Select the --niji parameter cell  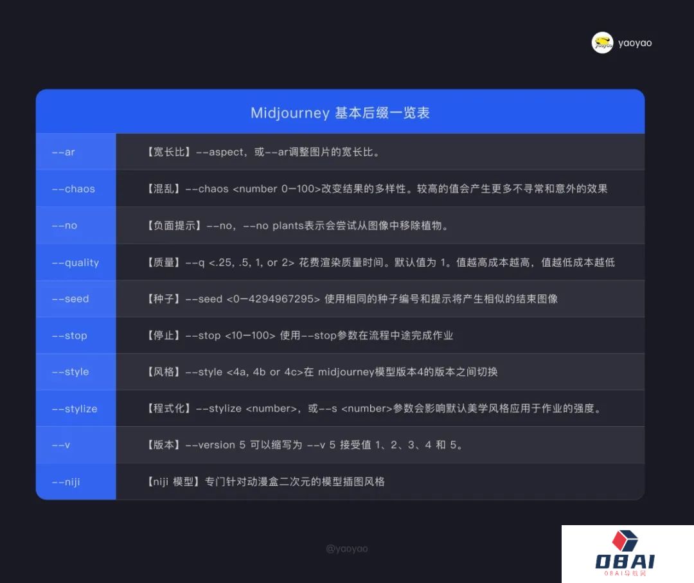pos(76,481)
